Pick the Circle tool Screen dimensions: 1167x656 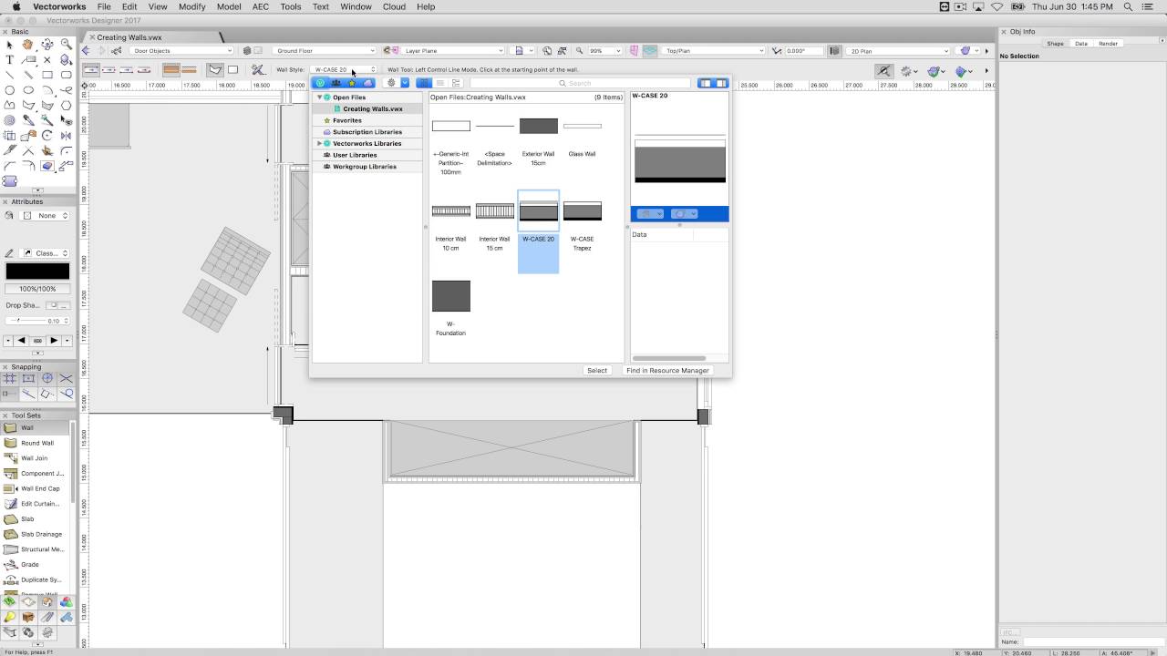[x=9, y=90]
